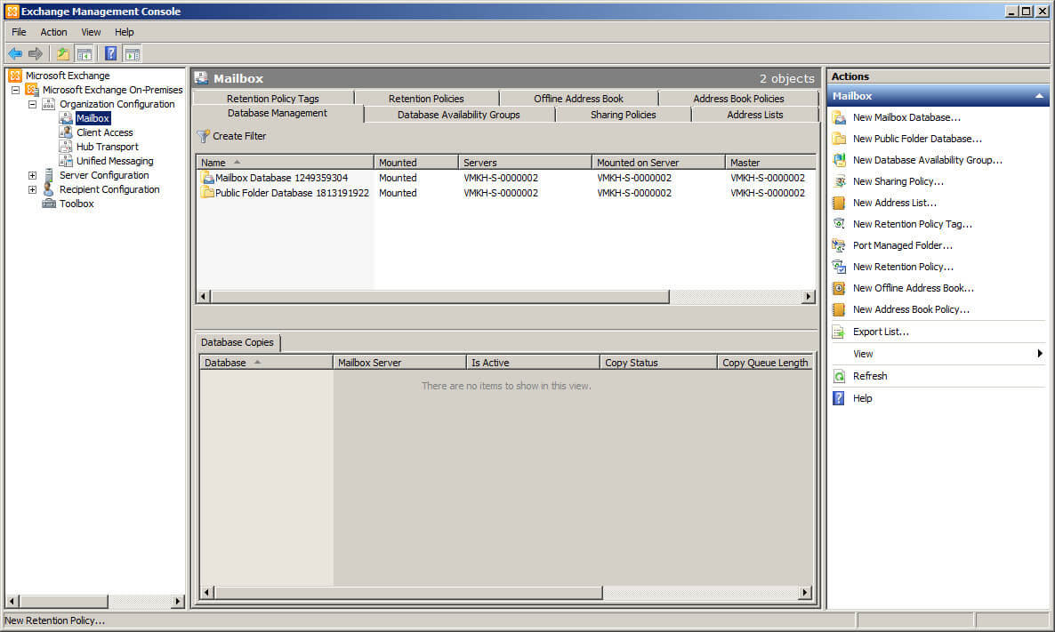Open the Action menu

pos(53,32)
